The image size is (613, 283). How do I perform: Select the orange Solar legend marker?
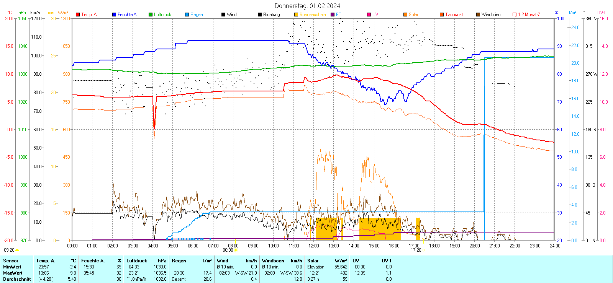pyautogui.click(x=405, y=15)
